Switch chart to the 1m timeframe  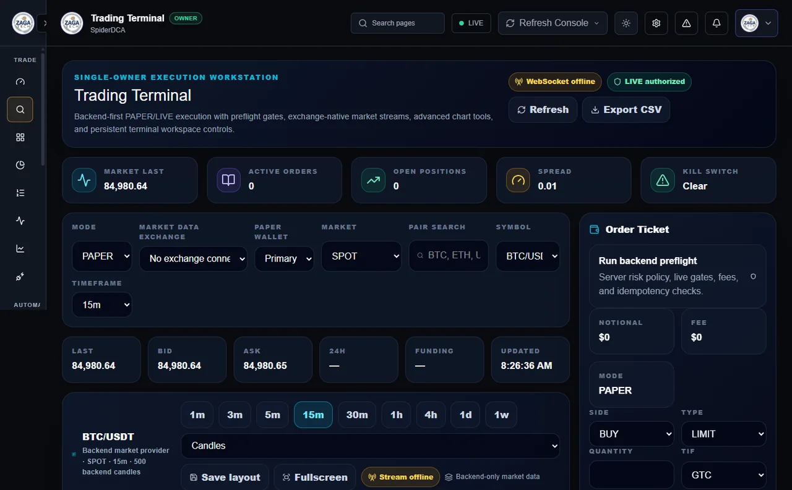tap(197, 415)
